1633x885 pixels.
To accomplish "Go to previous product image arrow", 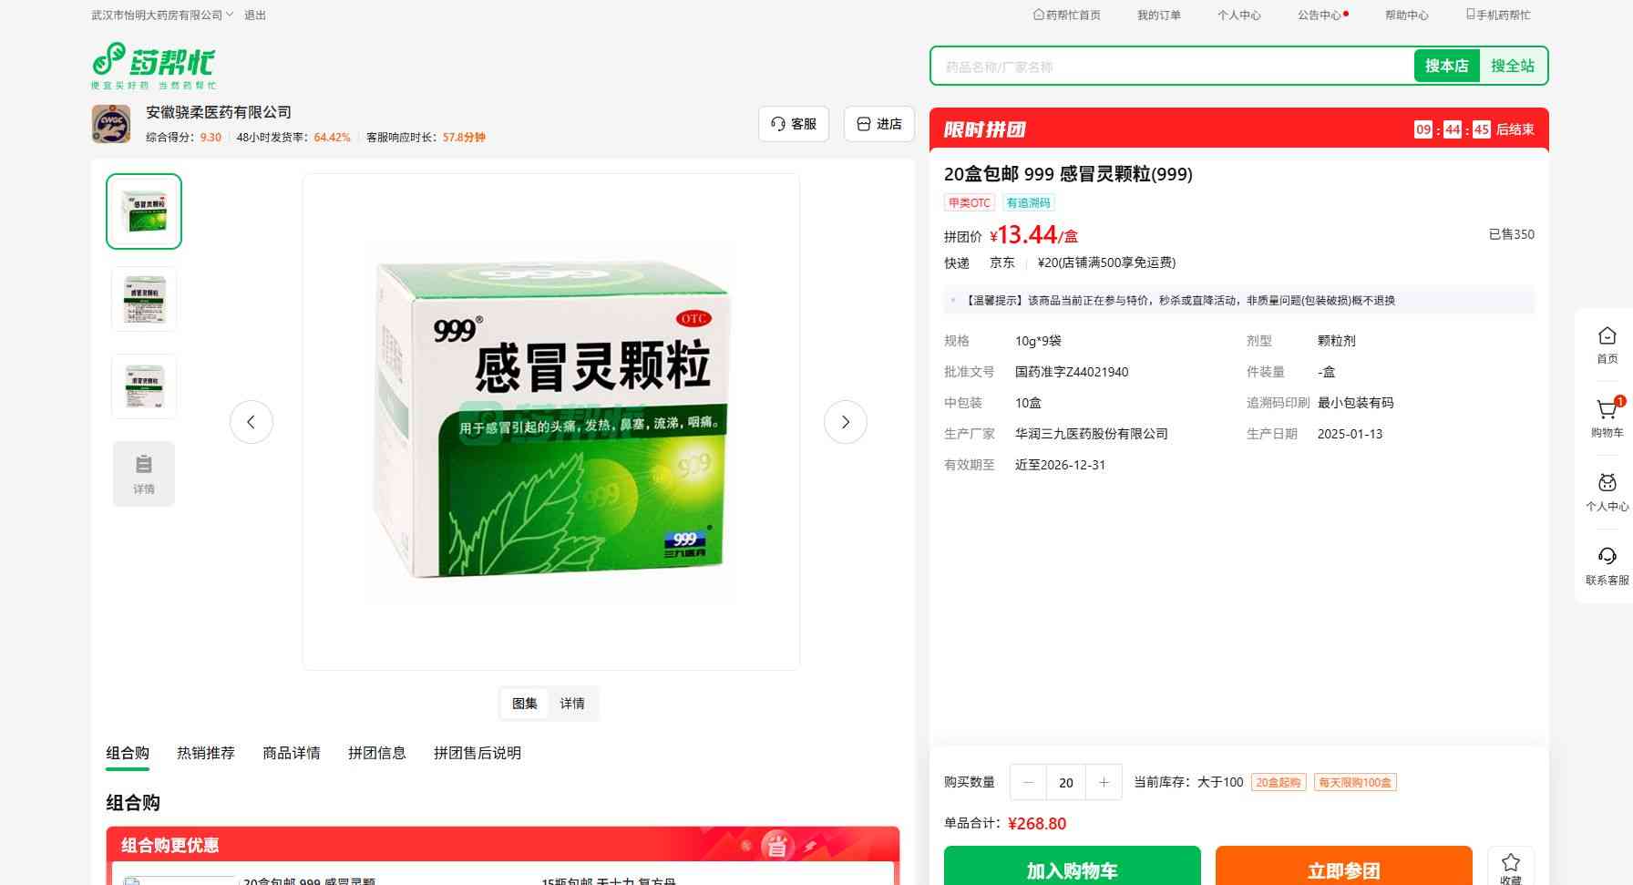I will [x=252, y=422].
